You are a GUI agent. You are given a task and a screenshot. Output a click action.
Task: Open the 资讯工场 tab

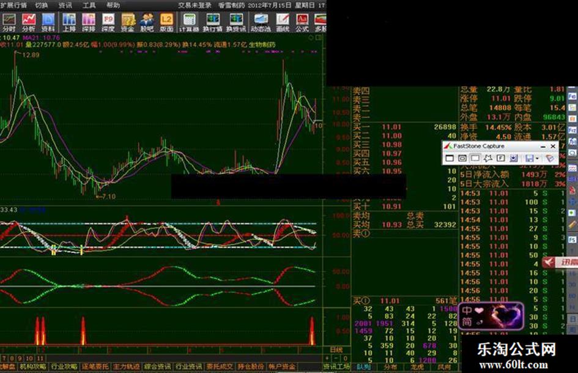tap(336, 367)
